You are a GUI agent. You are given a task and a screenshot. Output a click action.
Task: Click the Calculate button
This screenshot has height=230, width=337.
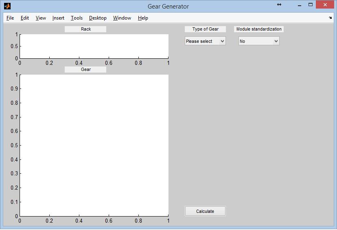click(205, 211)
